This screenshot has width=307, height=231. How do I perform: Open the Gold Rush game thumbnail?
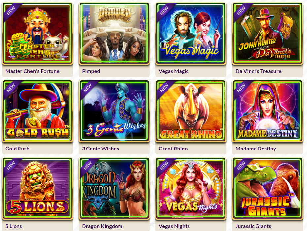tap(37, 111)
